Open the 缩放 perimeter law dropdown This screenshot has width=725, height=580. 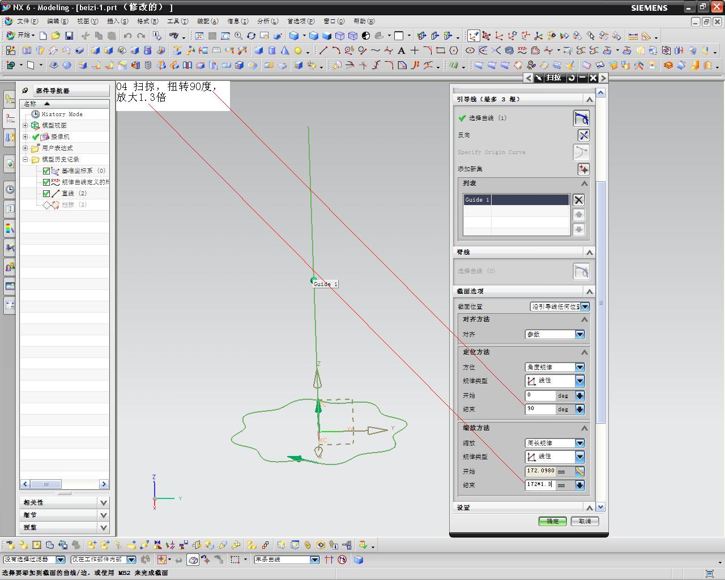[x=580, y=443]
